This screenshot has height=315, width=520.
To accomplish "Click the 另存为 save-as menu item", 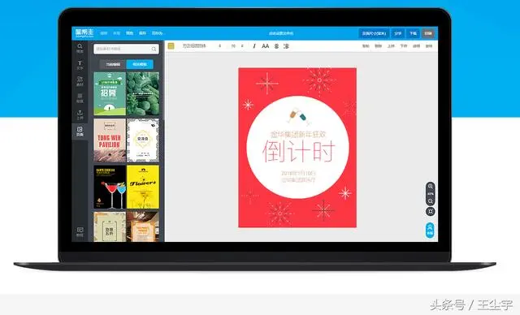I will (x=157, y=33).
